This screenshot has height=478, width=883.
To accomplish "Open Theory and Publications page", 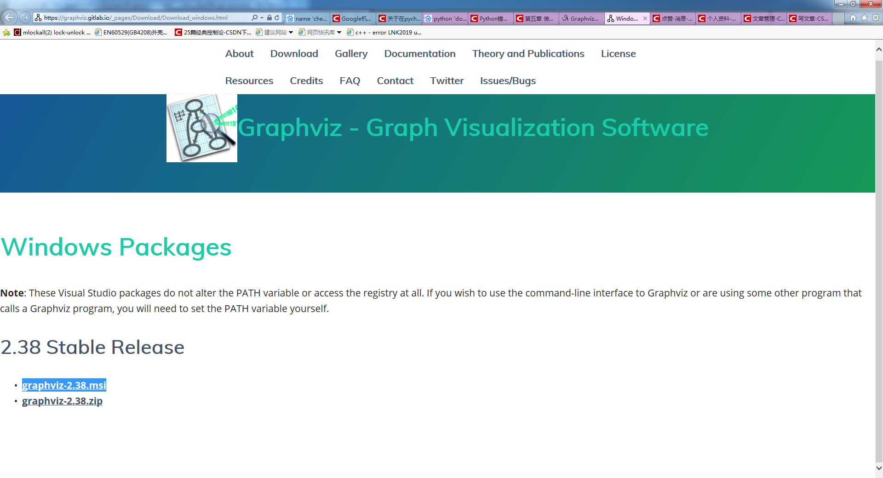I will coord(528,53).
